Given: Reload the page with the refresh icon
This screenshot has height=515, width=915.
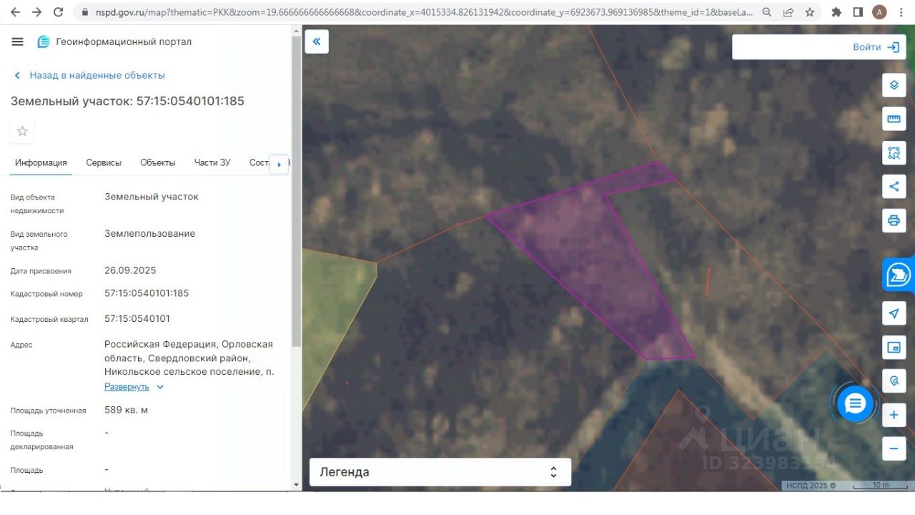Looking at the screenshot, I should pos(59,12).
